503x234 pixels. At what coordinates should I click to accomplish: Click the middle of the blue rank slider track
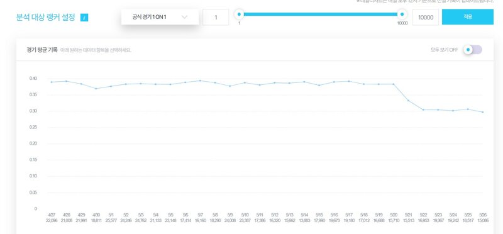coord(321,14)
